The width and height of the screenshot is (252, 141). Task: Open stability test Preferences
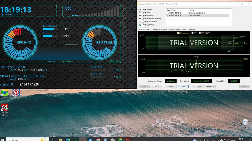coord(210,86)
